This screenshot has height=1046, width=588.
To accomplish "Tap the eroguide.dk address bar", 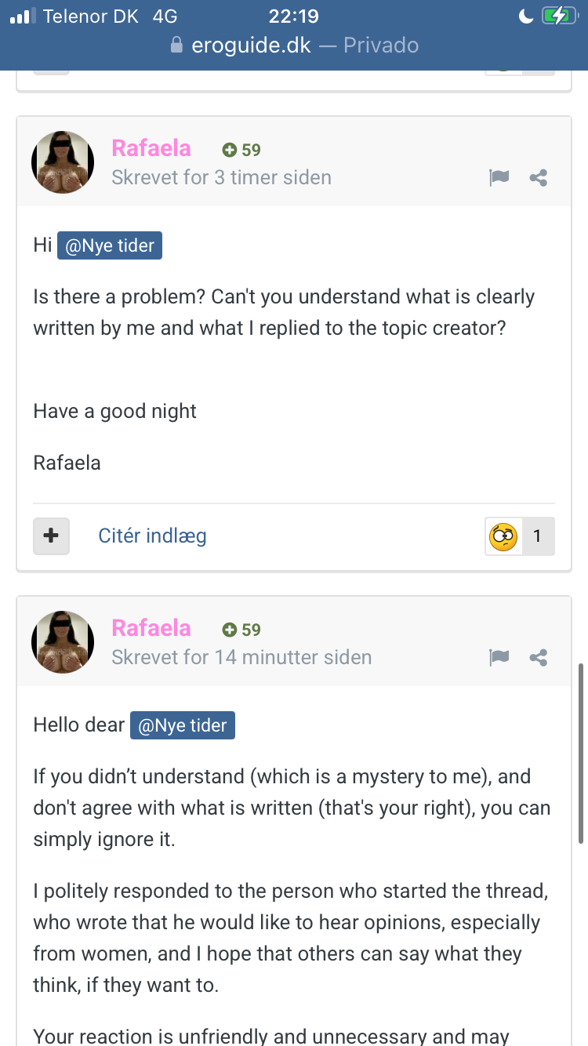I will (x=295, y=45).
